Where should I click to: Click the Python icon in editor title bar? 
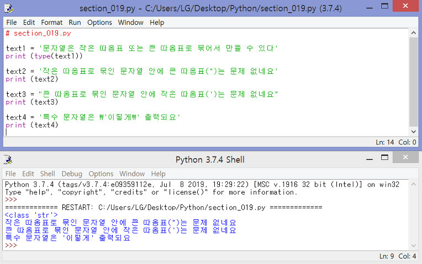pos(9,8)
